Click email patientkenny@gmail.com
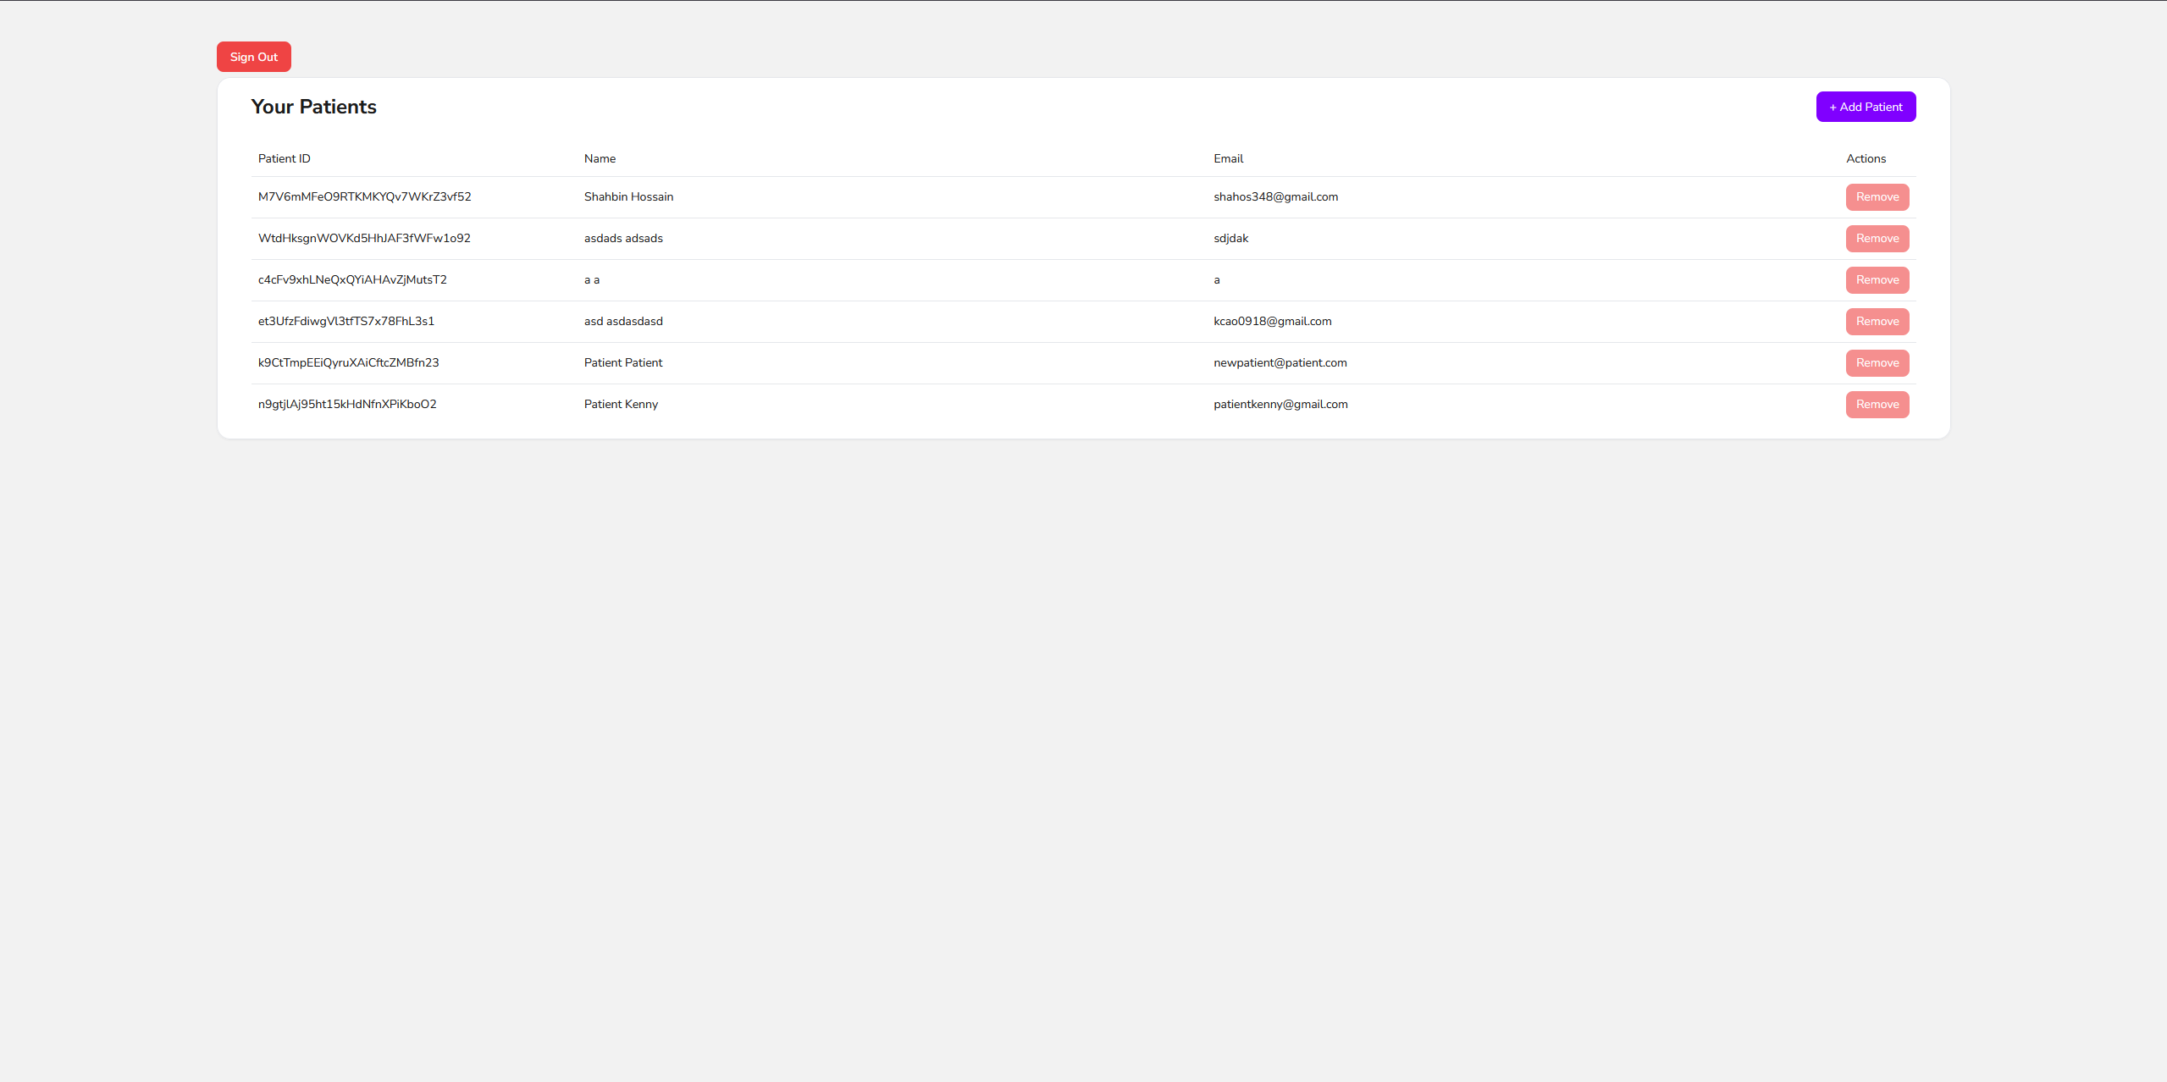Viewport: 2167px width, 1082px height. point(1280,404)
